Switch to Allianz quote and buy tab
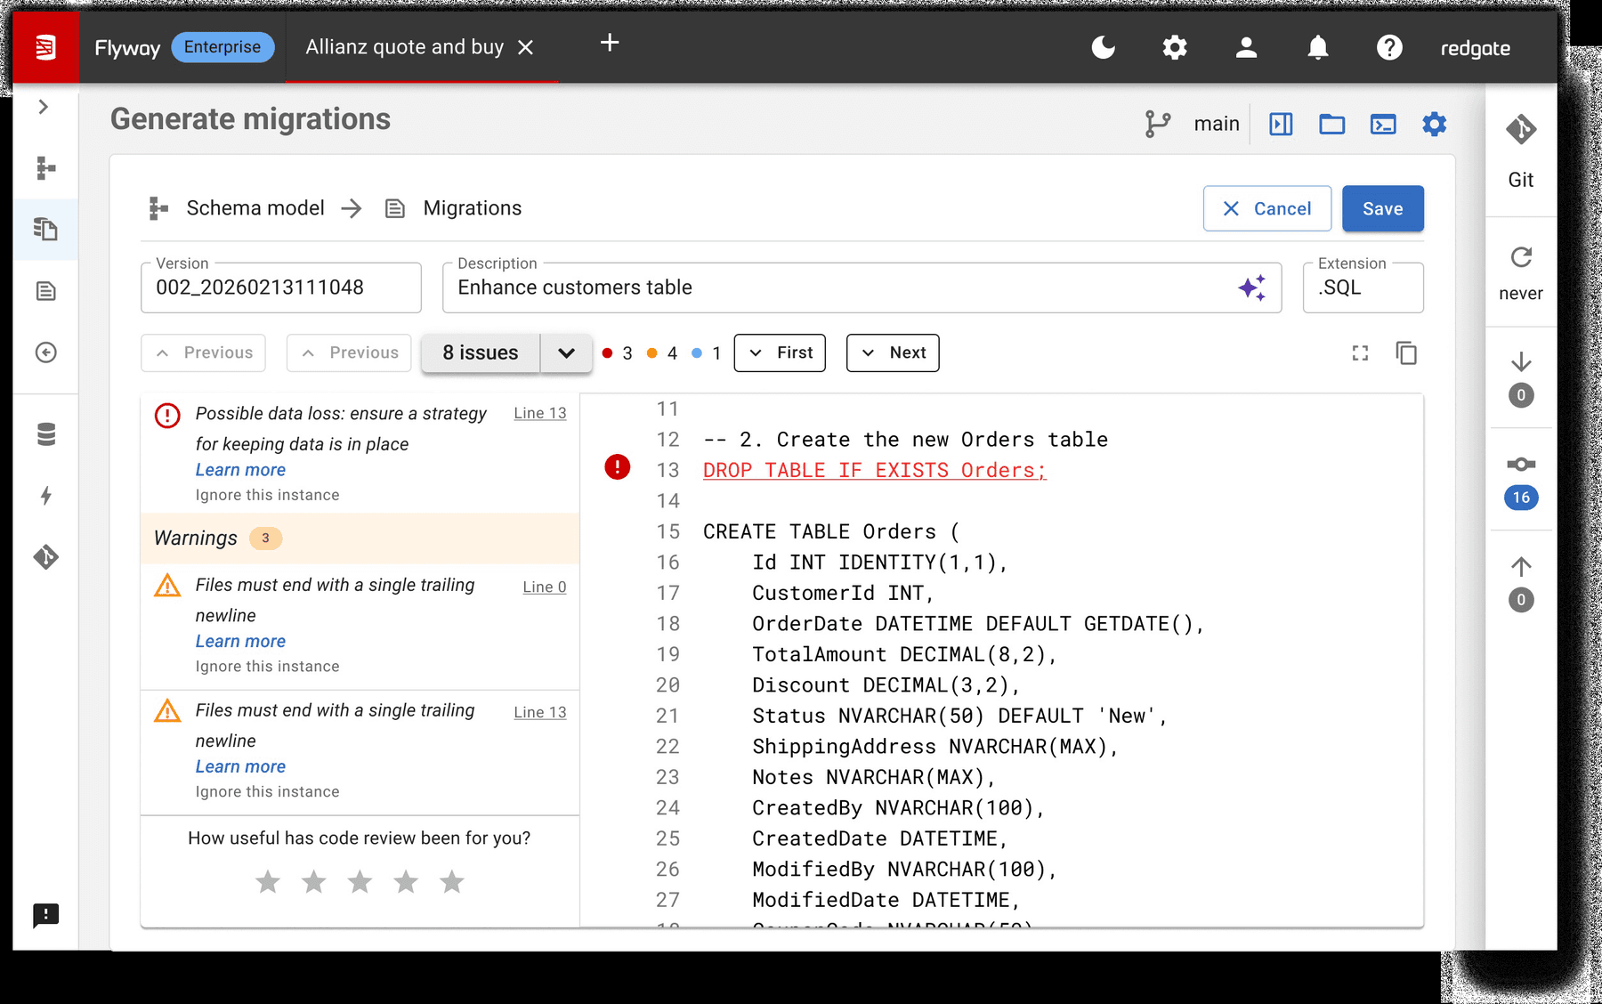 [405, 47]
